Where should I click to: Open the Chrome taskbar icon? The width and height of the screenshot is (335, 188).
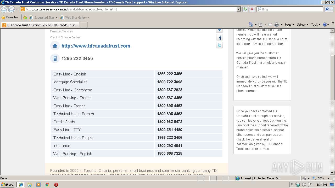[47, 185]
